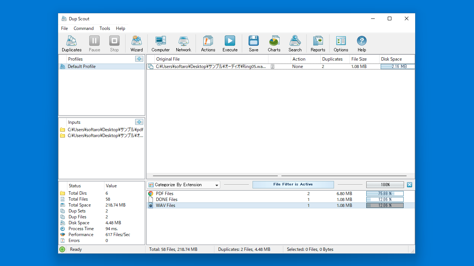
Task: Select the PDF Files category row
Action: click(281, 194)
